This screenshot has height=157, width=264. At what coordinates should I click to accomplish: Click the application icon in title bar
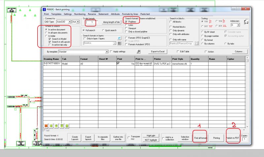[44, 10]
